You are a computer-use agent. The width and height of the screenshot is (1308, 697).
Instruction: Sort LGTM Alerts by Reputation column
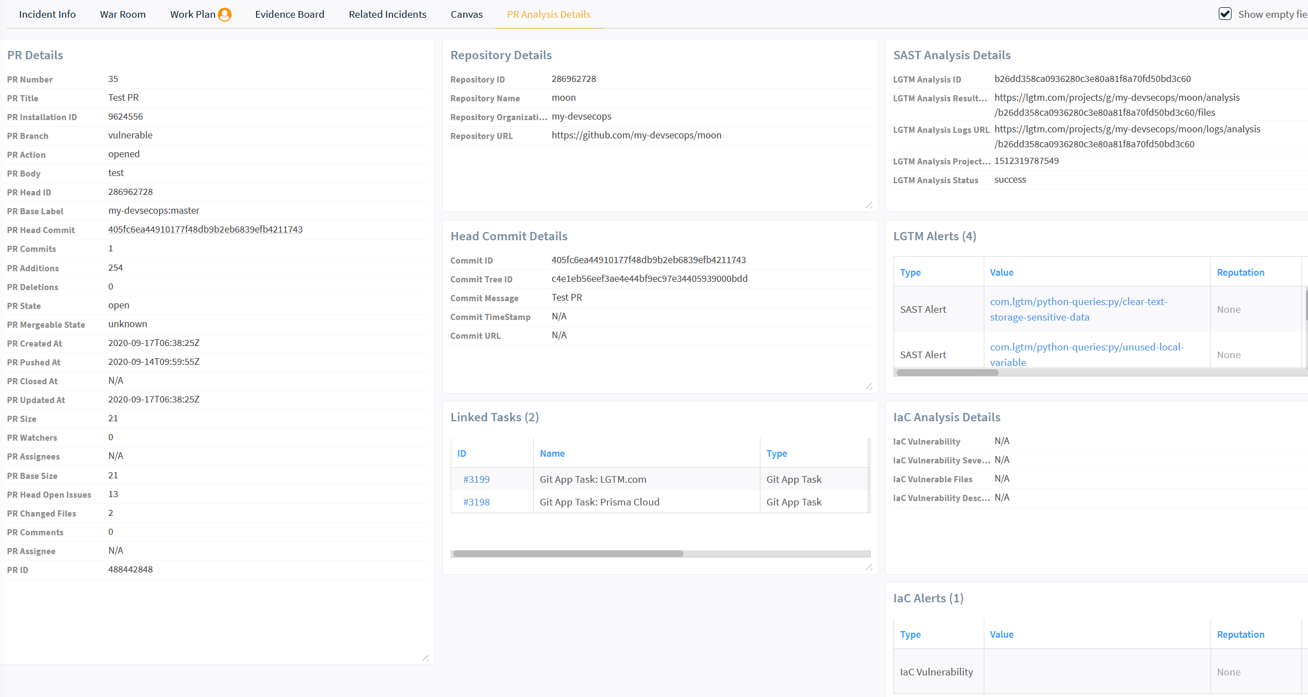coord(1240,272)
